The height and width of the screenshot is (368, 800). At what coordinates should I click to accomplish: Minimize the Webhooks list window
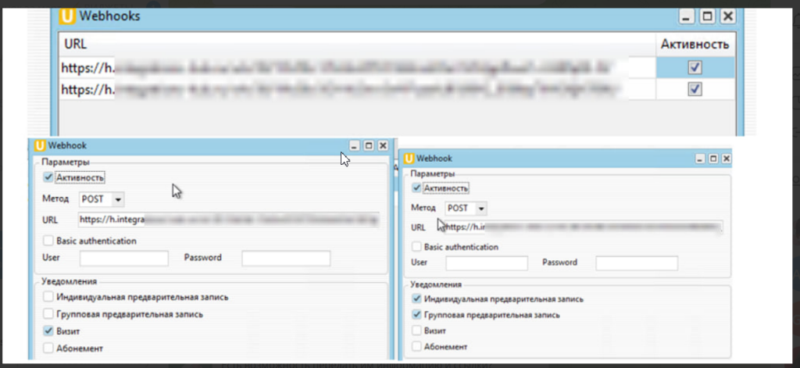coord(686,16)
